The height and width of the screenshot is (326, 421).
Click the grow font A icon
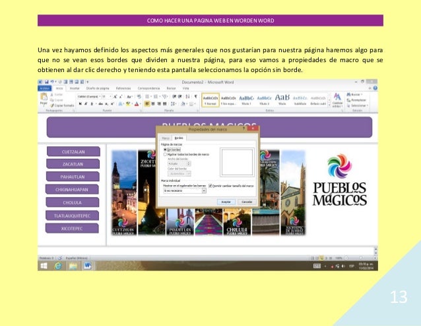click(115, 97)
